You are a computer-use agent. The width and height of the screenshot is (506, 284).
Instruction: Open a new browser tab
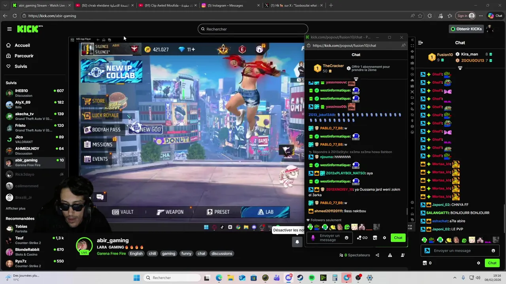[x=331, y=6]
